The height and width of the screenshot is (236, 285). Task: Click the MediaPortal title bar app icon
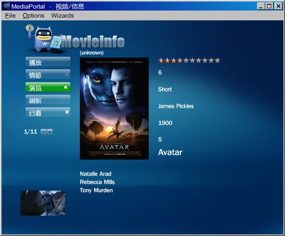point(6,6)
